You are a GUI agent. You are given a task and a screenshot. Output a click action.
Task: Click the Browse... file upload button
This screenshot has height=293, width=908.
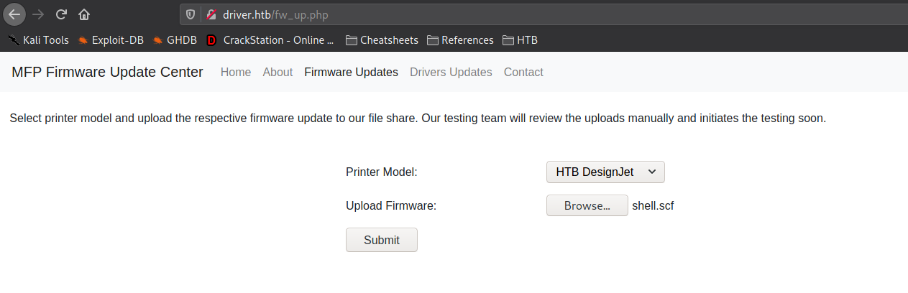click(587, 206)
